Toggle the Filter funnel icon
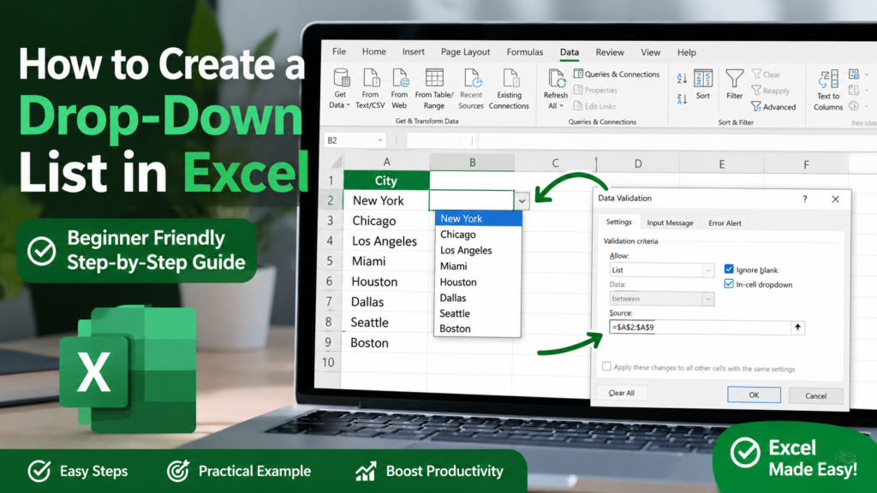 (x=734, y=78)
